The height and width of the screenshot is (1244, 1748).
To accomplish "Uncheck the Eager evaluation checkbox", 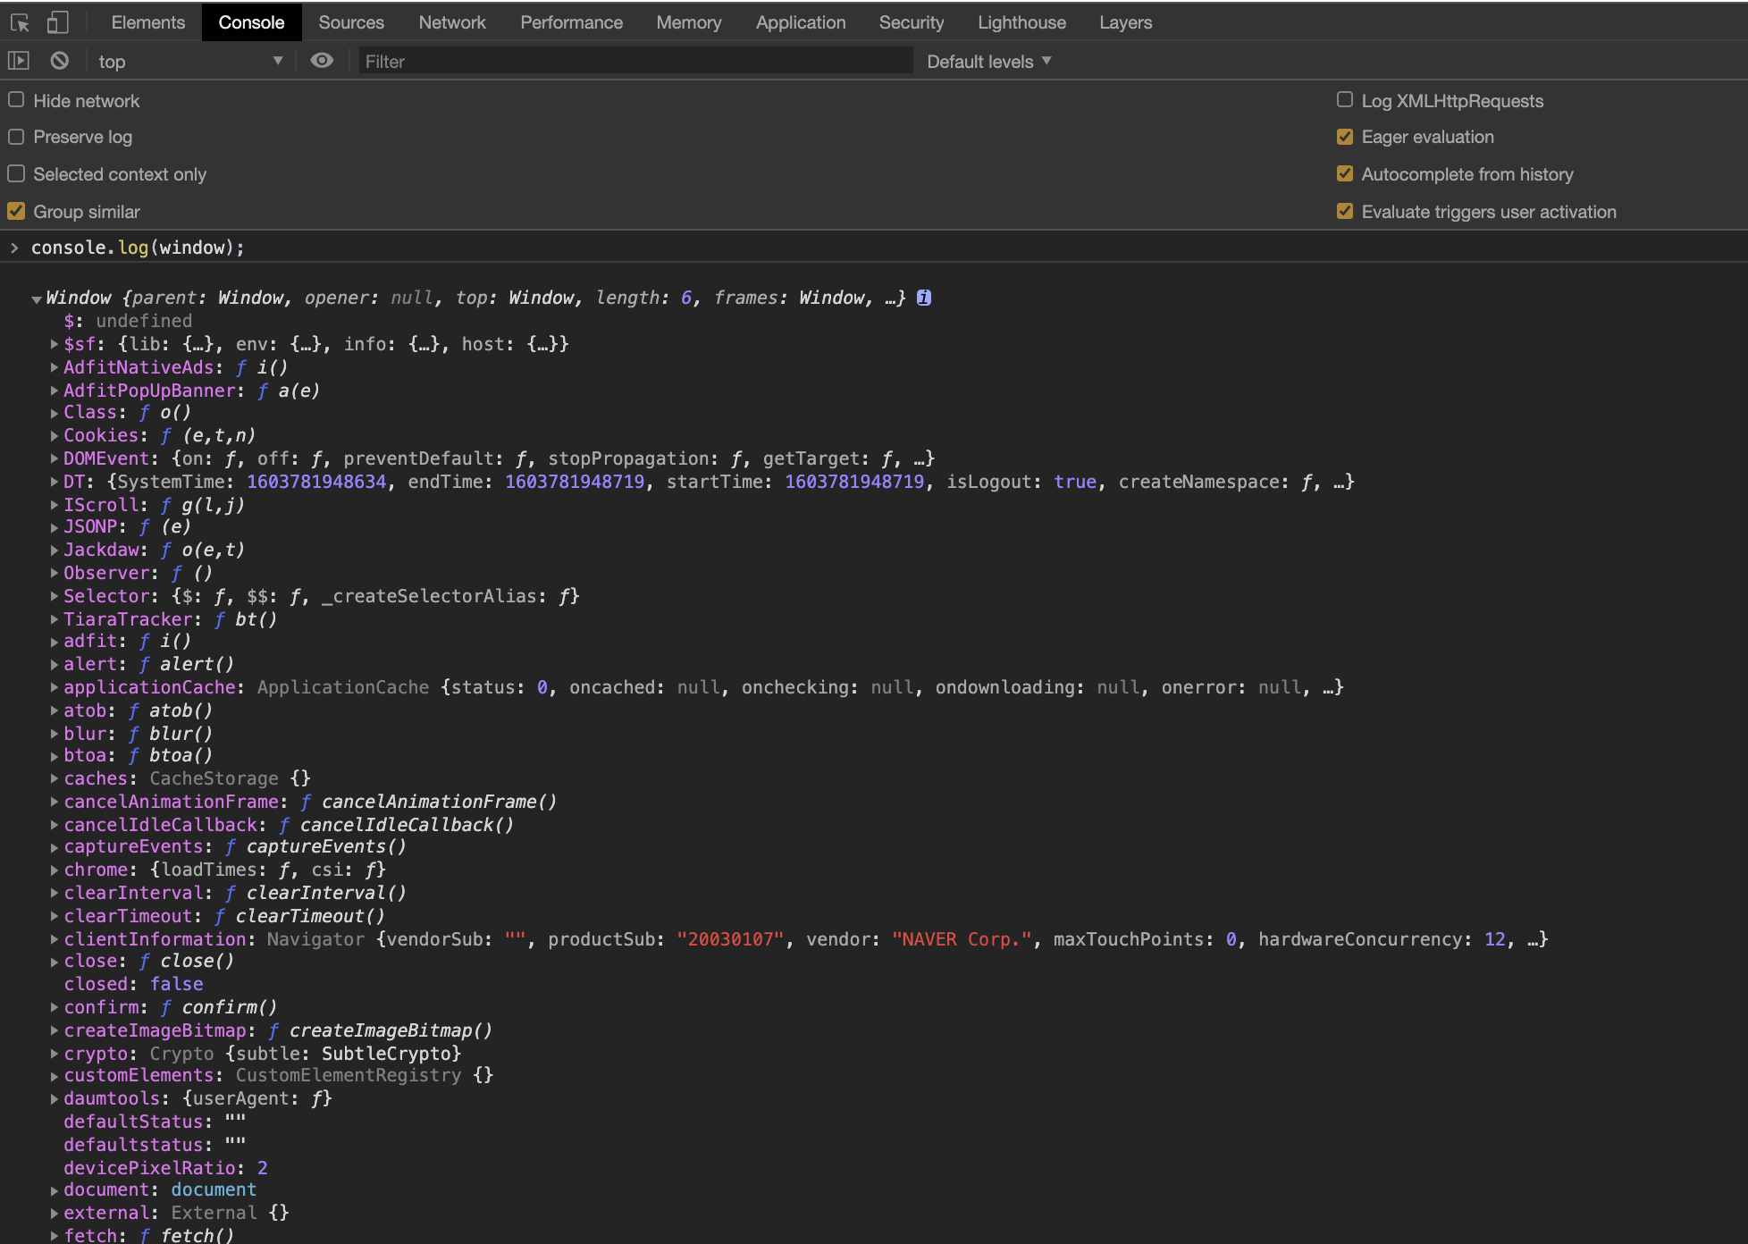I will point(1344,137).
